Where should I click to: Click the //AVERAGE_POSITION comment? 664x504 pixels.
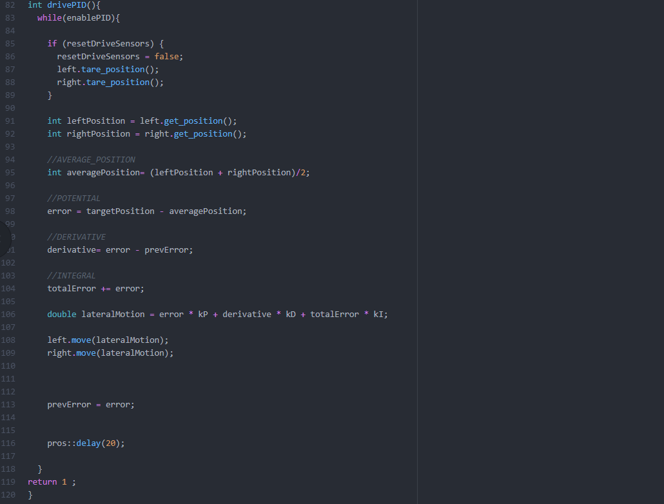coord(91,159)
